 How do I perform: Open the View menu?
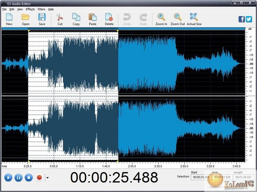coord(20,9)
